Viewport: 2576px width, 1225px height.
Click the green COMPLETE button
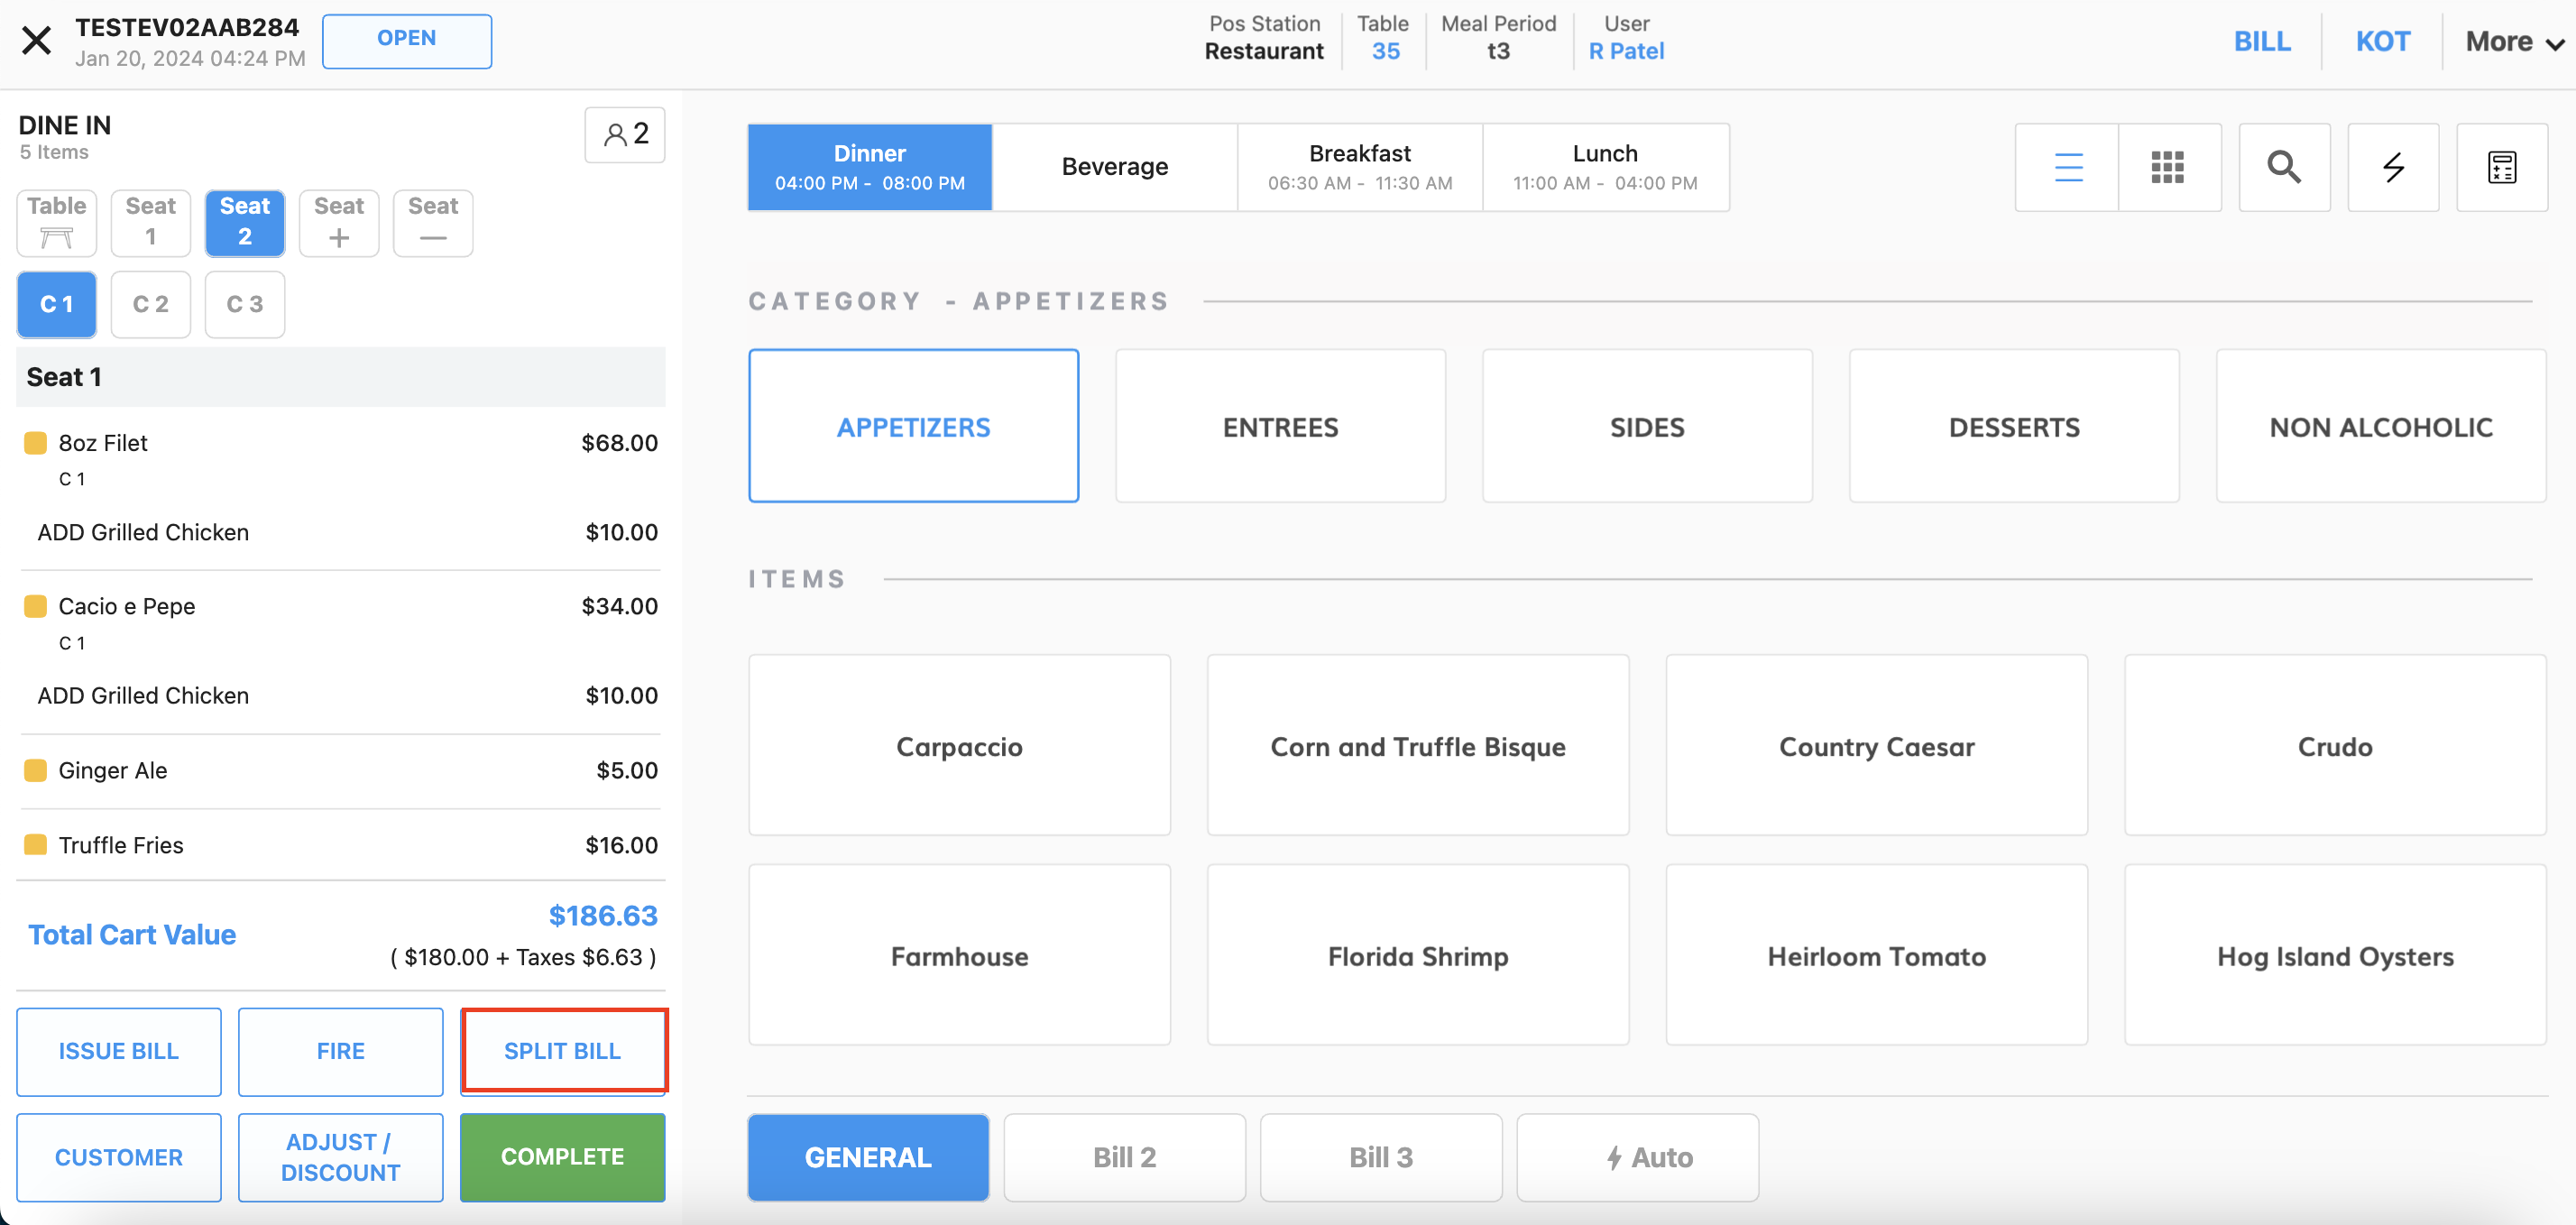pos(562,1156)
